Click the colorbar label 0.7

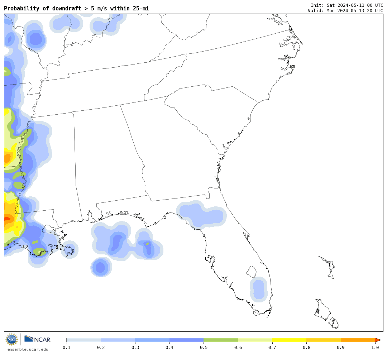[272, 348]
